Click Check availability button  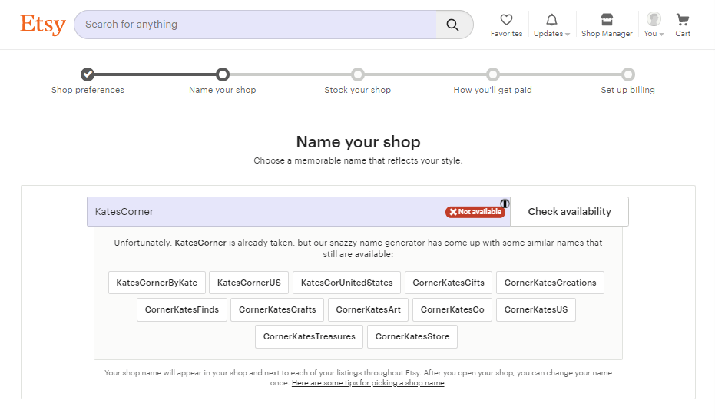tap(570, 212)
